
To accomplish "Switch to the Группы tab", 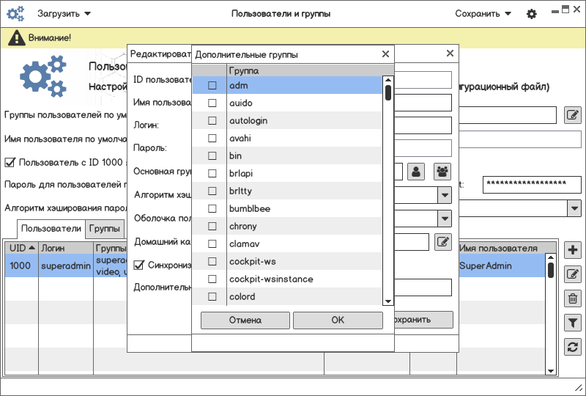I will (105, 229).
